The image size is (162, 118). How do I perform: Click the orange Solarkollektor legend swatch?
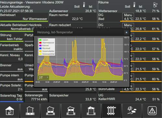click(40, 51)
